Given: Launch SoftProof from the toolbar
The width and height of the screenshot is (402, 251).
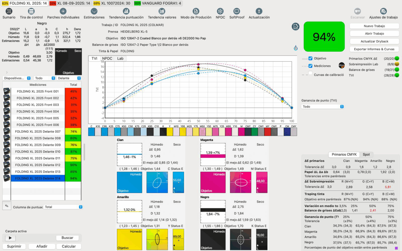Looking at the screenshot, I should click(237, 12).
